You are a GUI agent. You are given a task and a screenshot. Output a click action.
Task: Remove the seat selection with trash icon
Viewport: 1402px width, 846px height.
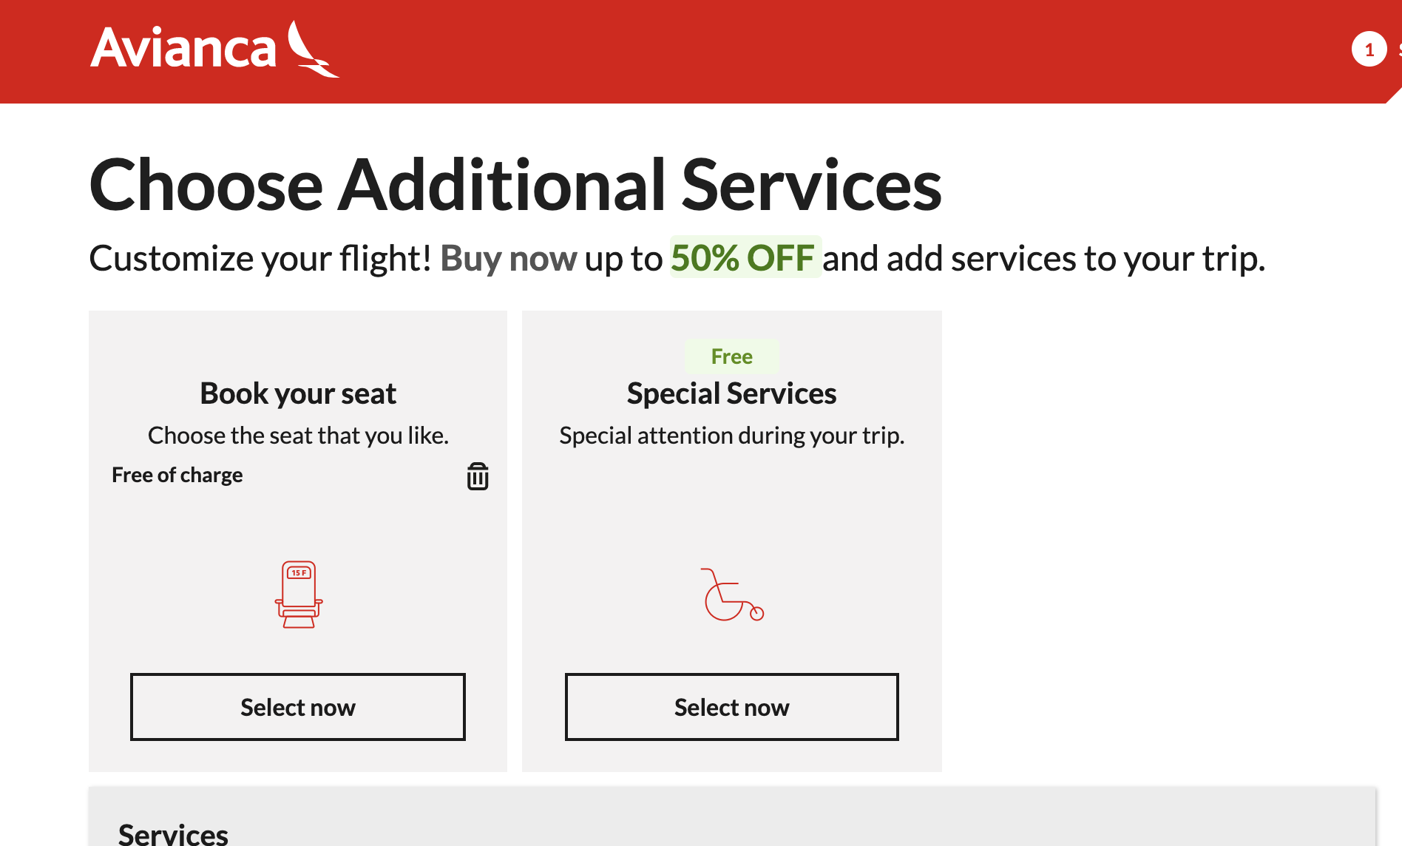coord(478,476)
